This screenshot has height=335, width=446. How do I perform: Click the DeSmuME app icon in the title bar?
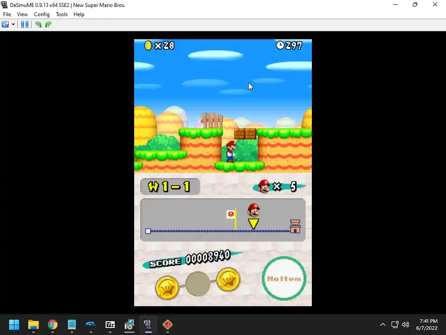(x=4, y=5)
